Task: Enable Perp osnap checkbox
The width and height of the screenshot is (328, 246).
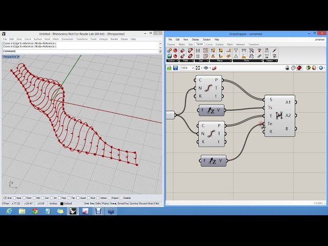Action: (59, 198)
